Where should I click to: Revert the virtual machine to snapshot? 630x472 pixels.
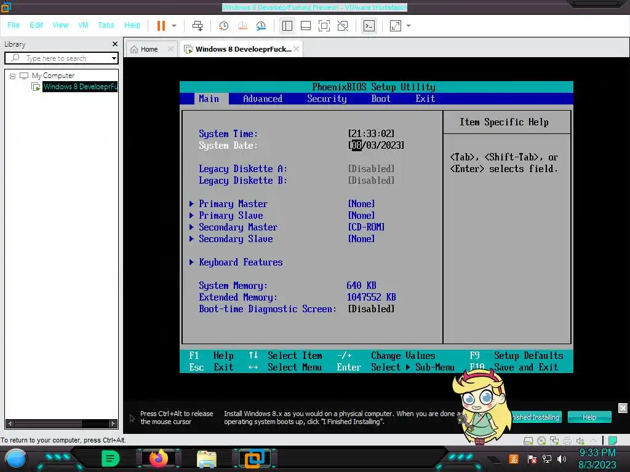coord(242,26)
